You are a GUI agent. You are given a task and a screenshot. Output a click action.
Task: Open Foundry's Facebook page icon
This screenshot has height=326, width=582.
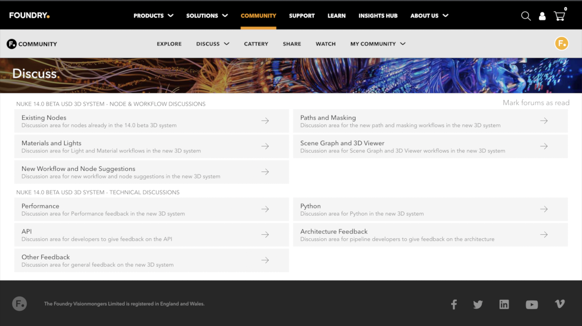454,304
